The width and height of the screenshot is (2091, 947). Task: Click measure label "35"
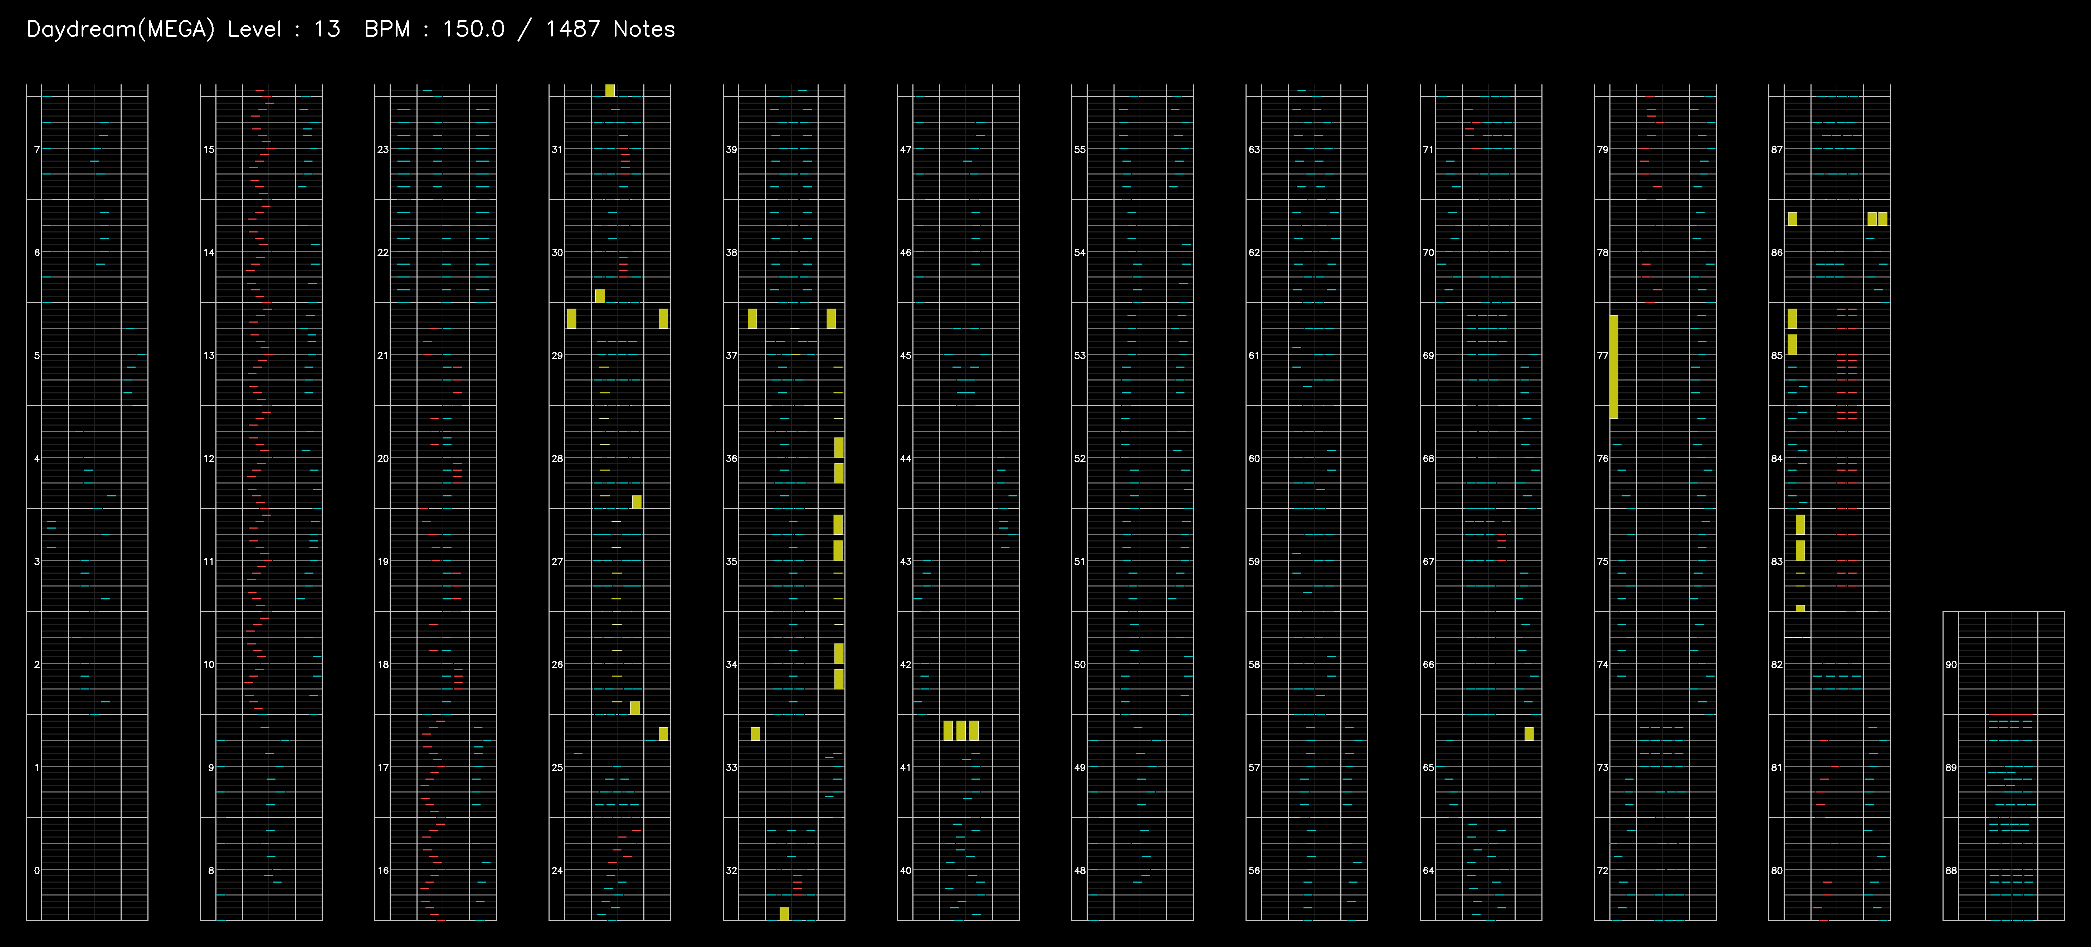[731, 561]
